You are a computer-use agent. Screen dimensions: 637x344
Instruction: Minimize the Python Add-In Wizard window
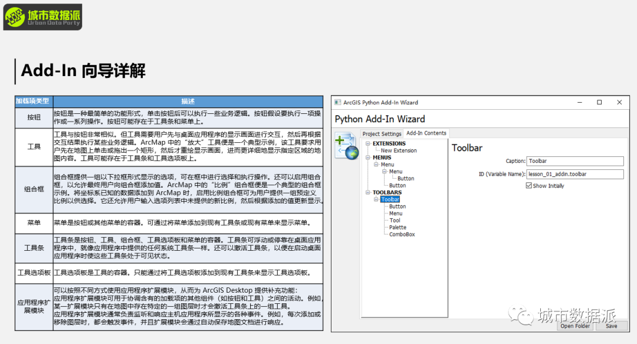tap(580, 103)
